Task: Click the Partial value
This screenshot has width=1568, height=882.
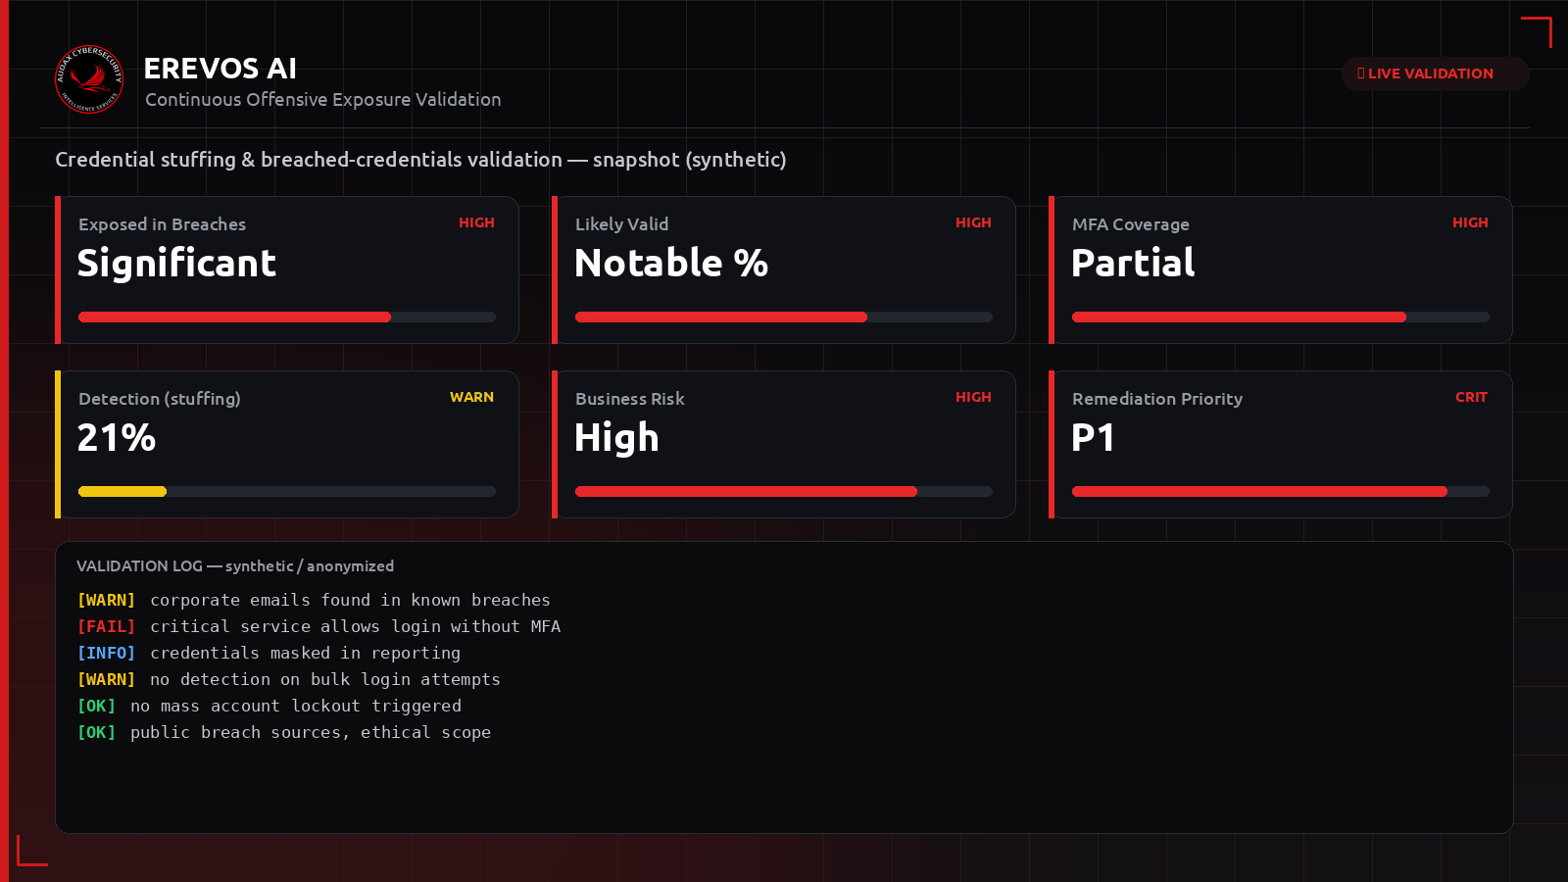Action: (1133, 263)
